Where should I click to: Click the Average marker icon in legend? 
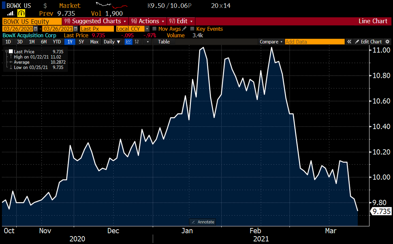point(11,62)
